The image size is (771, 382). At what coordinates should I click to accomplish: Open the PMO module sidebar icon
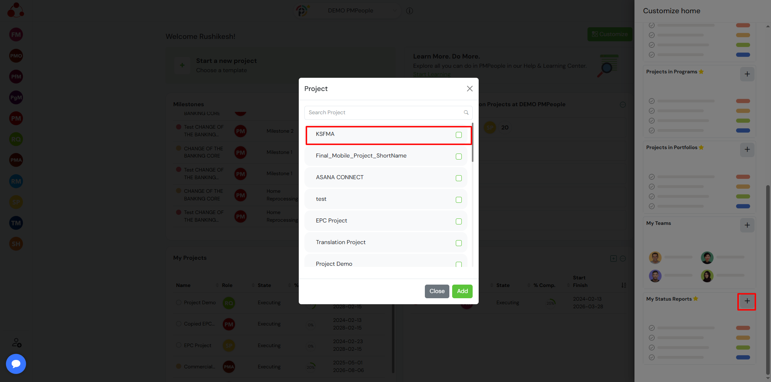click(x=16, y=56)
